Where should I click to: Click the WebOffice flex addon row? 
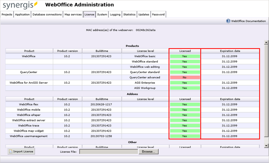click(x=133, y=104)
